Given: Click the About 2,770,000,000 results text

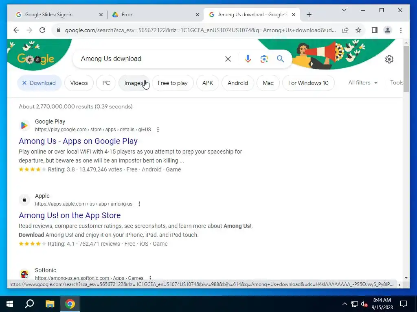Looking at the screenshot, I should 75,107.
